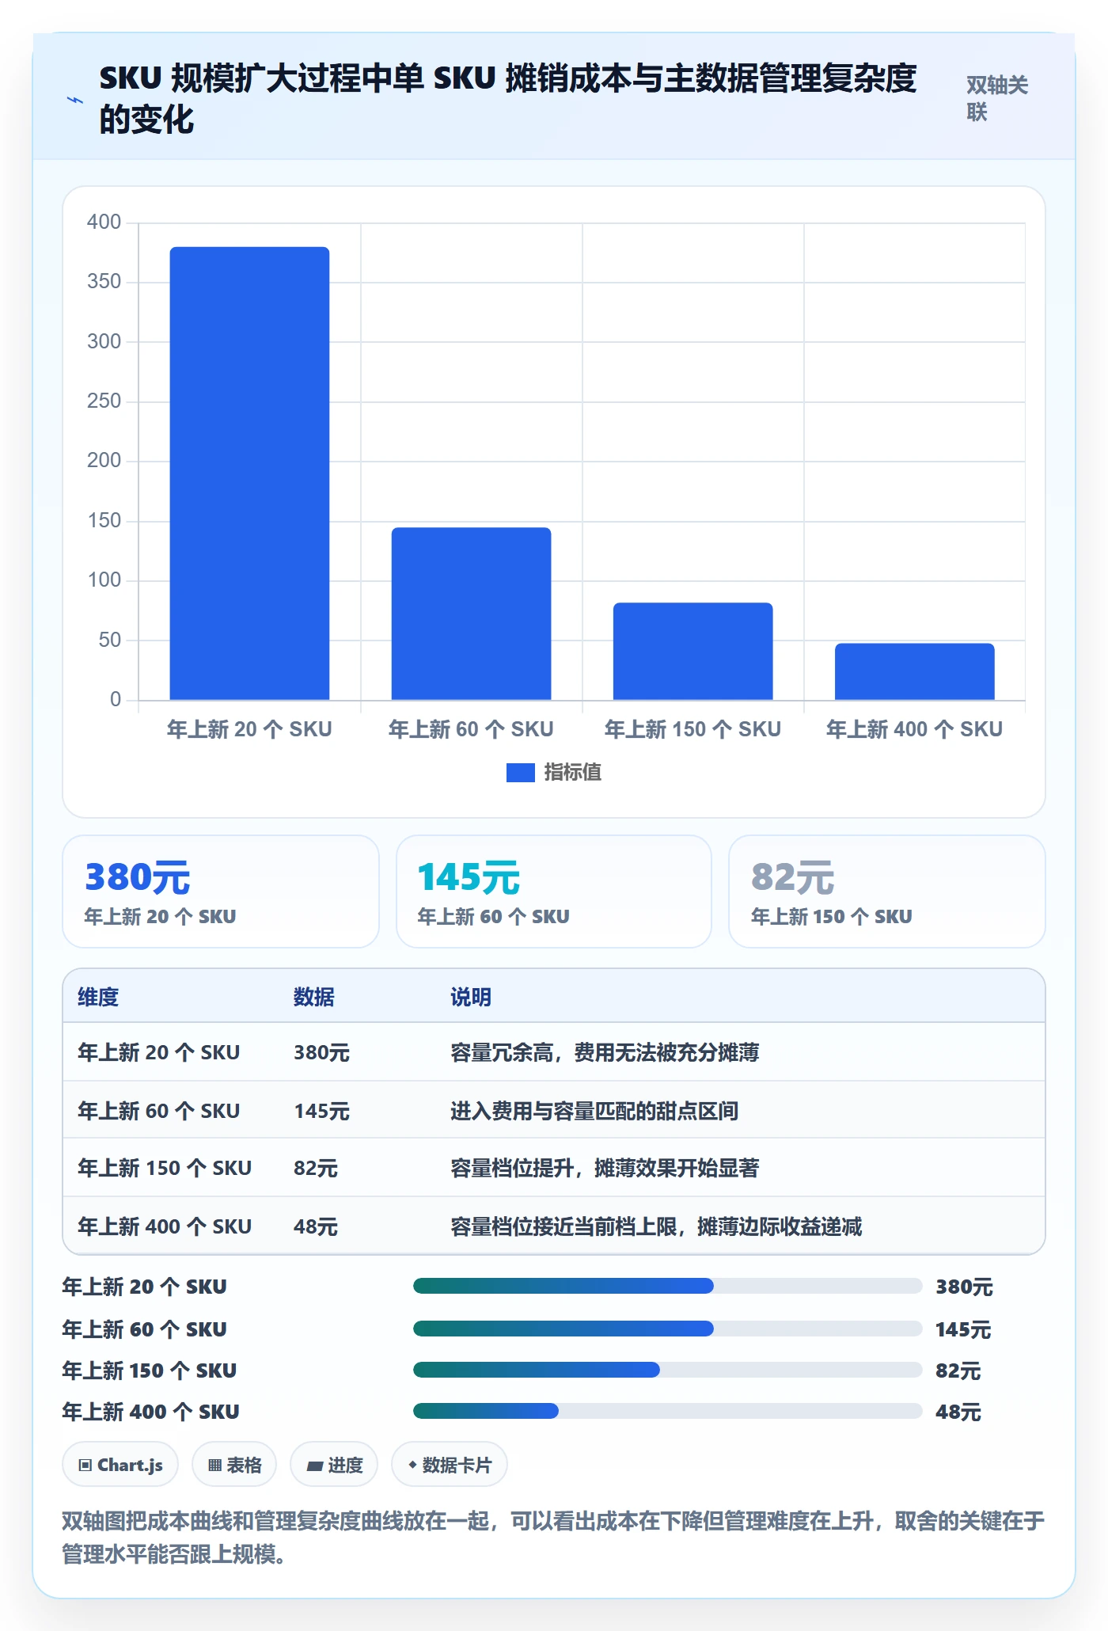The image size is (1108, 1631).
Task: Select table row 年上新 20 个 SKU
Action: tap(554, 1052)
